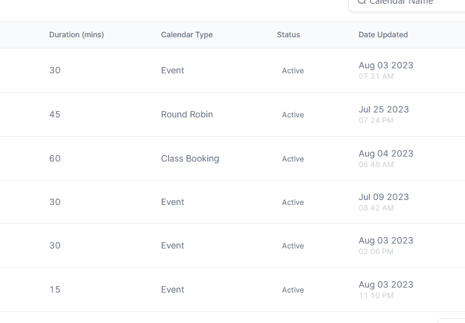
Task: Click Active status in Round Robin row
Action: (293, 115)
